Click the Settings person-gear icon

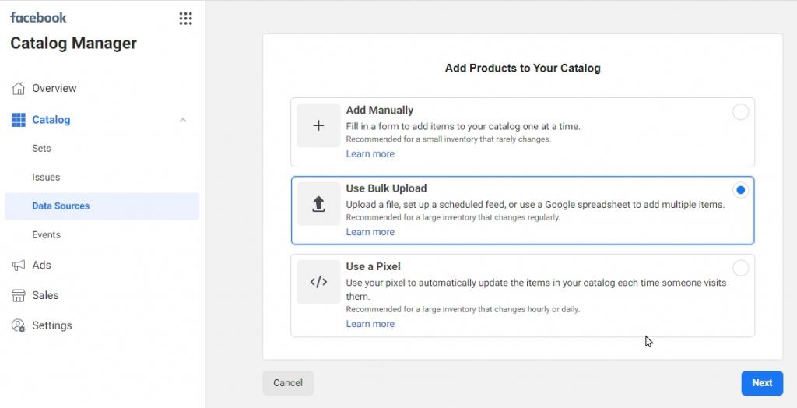pyautogui.click(x=19, y=325)
